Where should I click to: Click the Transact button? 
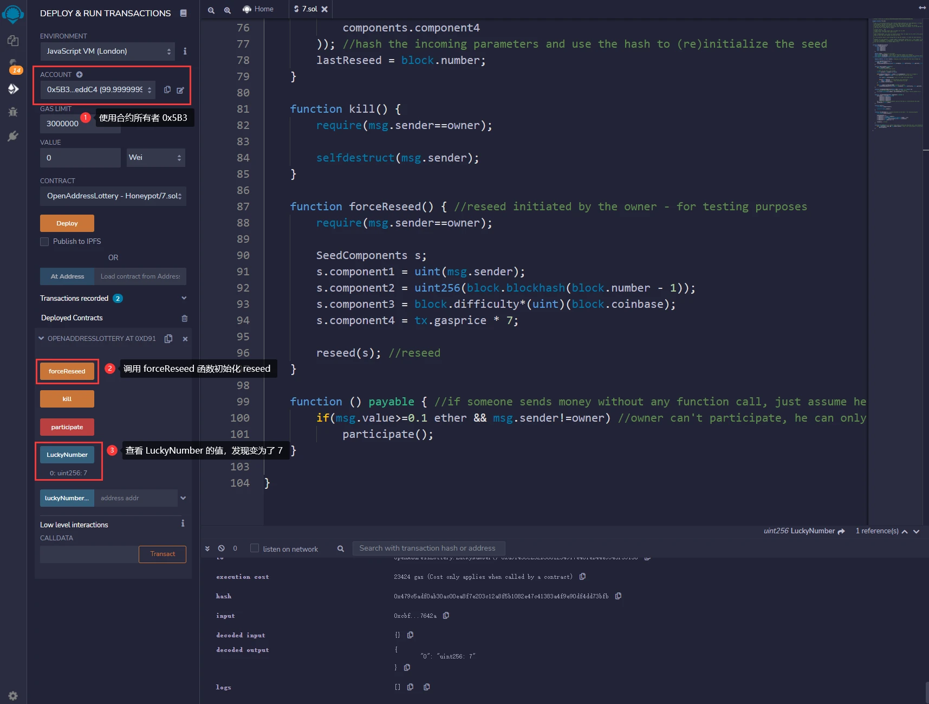(x=163, y=554)
